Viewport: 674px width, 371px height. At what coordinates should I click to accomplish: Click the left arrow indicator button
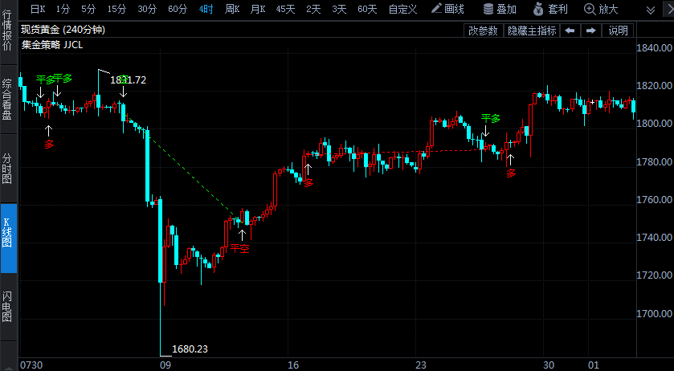pos(570,31)
